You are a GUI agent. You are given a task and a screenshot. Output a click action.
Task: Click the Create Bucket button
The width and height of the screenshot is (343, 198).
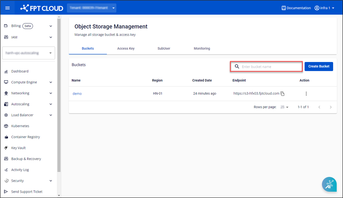(x=319, y=66)
